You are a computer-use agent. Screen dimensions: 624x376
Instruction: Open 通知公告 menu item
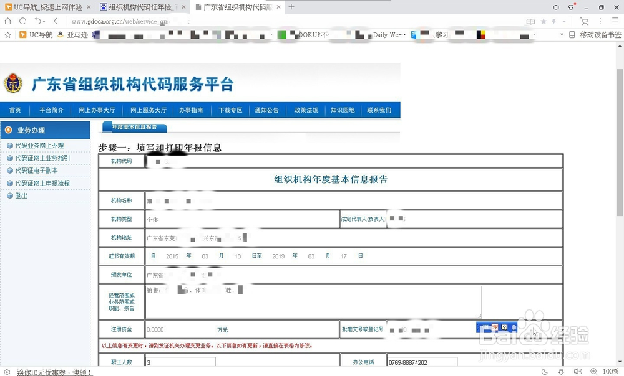click(x=266, y=110)
